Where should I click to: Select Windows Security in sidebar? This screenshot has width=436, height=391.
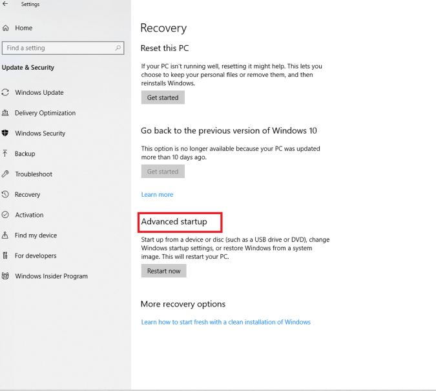tap(40, 134)
